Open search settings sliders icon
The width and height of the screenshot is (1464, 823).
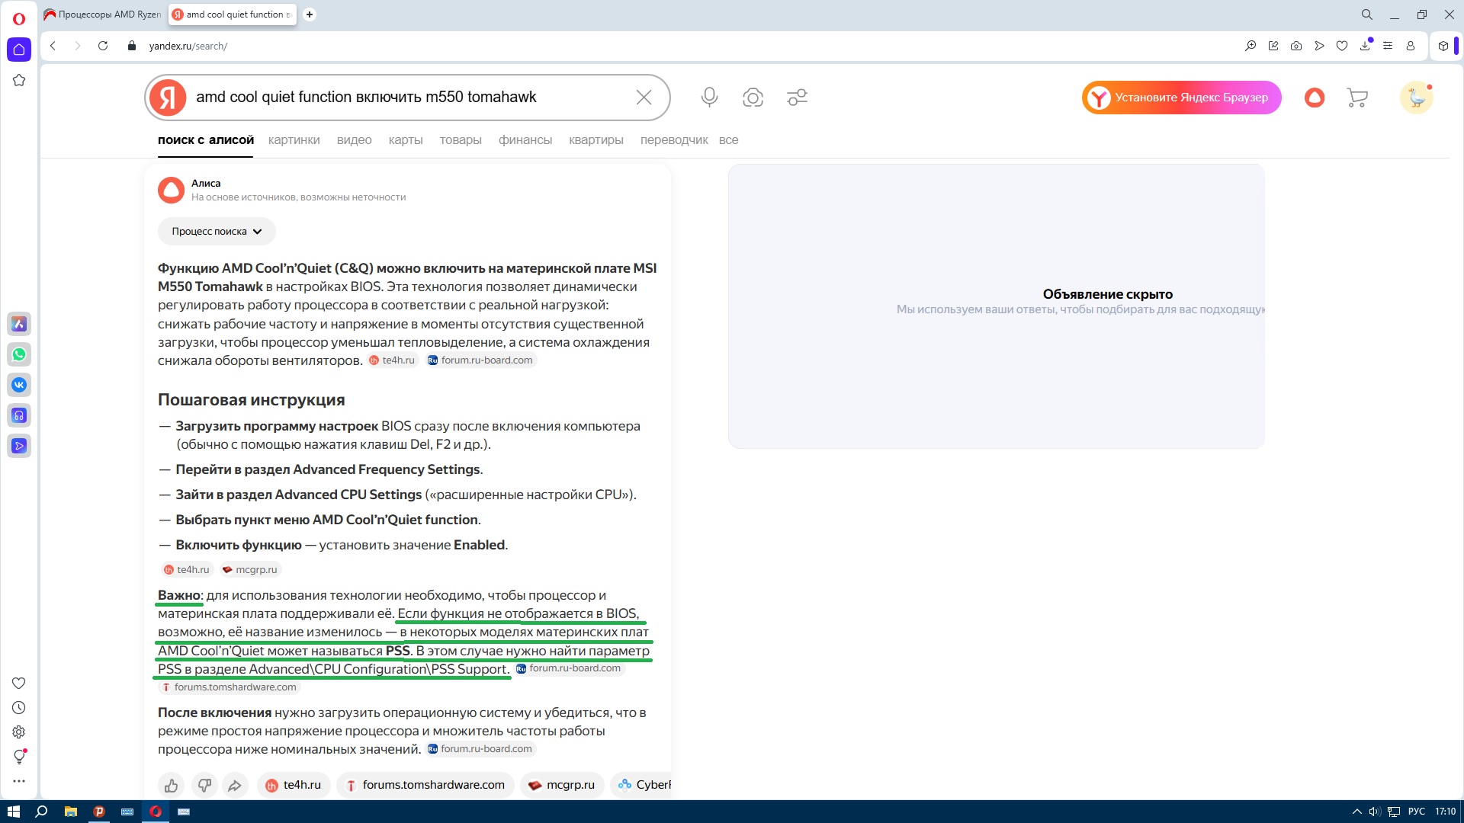(x=797, y=97)
